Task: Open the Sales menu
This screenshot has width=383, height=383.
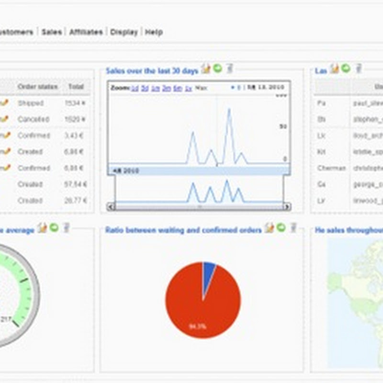Action: click(52, 32)
